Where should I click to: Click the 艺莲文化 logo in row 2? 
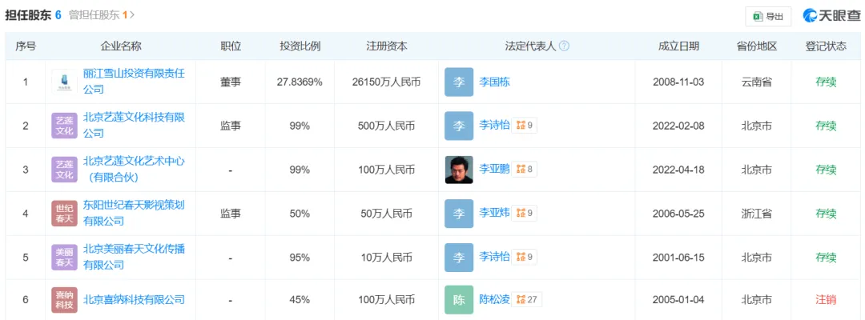click(65, 126)
